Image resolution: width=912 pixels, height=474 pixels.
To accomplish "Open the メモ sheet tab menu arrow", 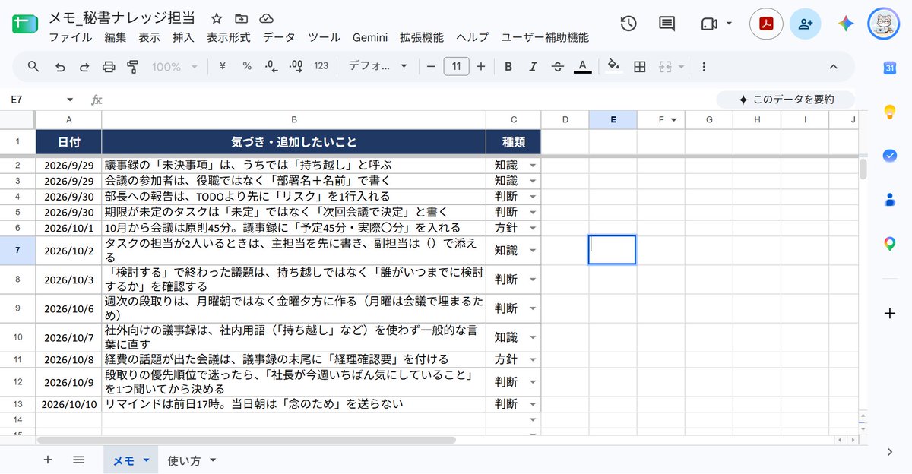I will (145, 460).
